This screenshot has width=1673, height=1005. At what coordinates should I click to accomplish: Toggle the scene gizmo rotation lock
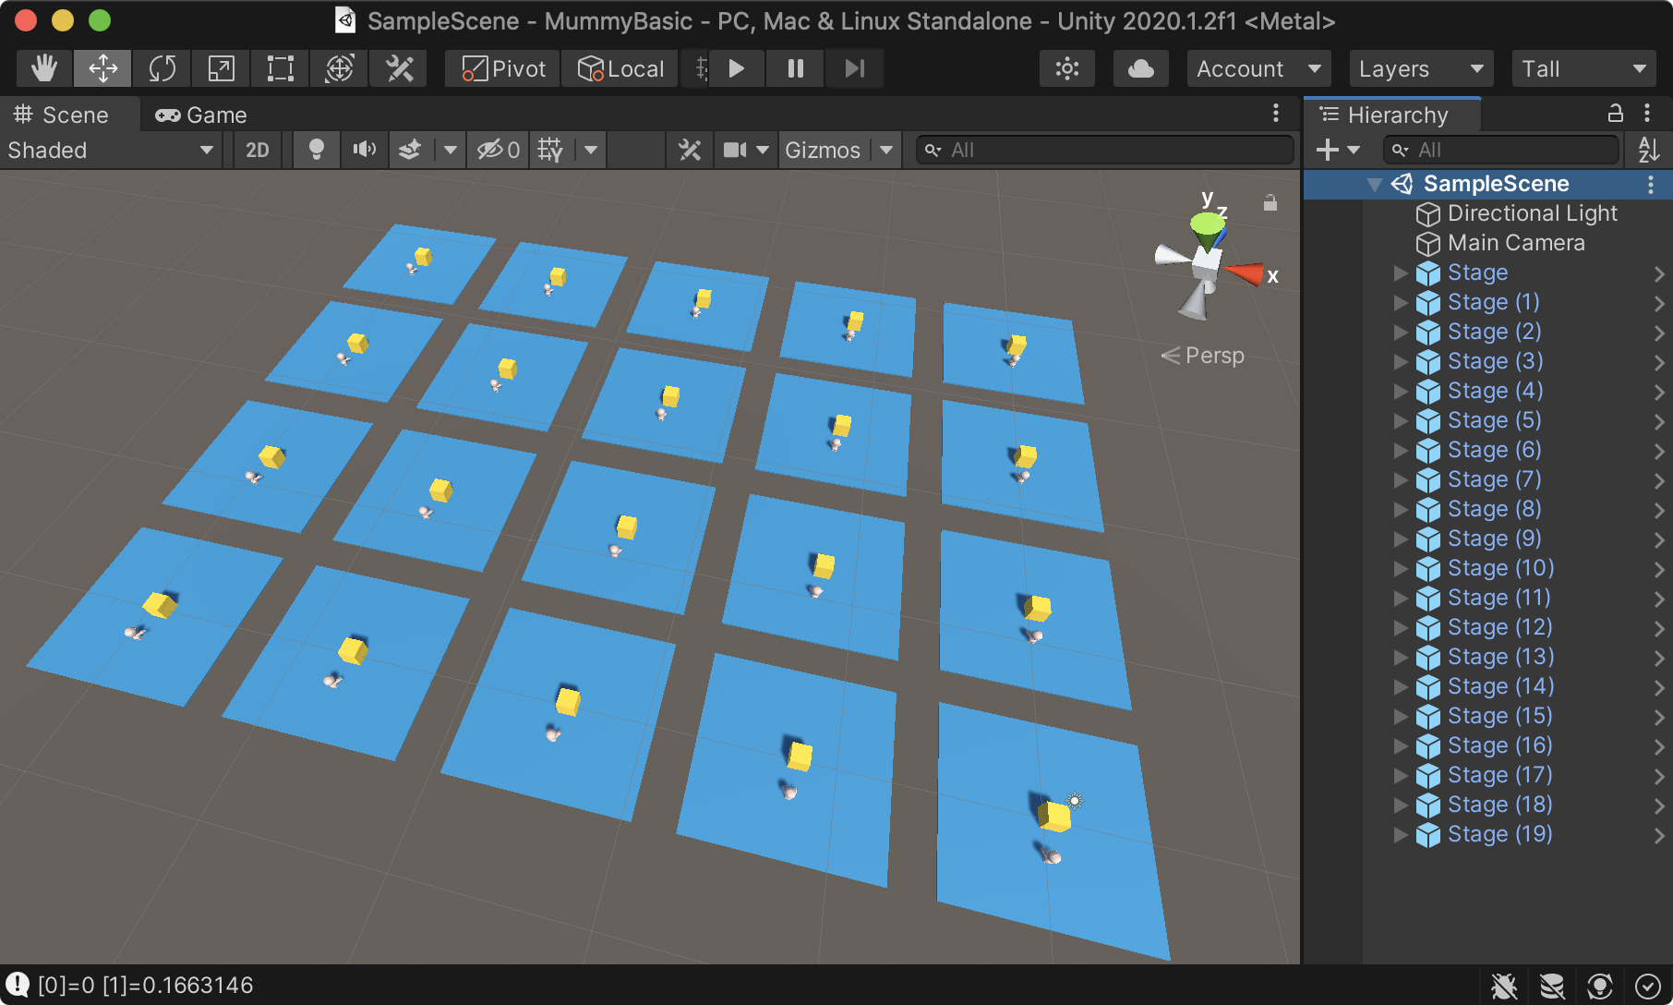(1270, 202)
